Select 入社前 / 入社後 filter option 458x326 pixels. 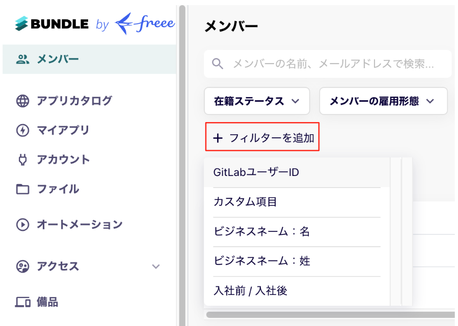[297, 291]
